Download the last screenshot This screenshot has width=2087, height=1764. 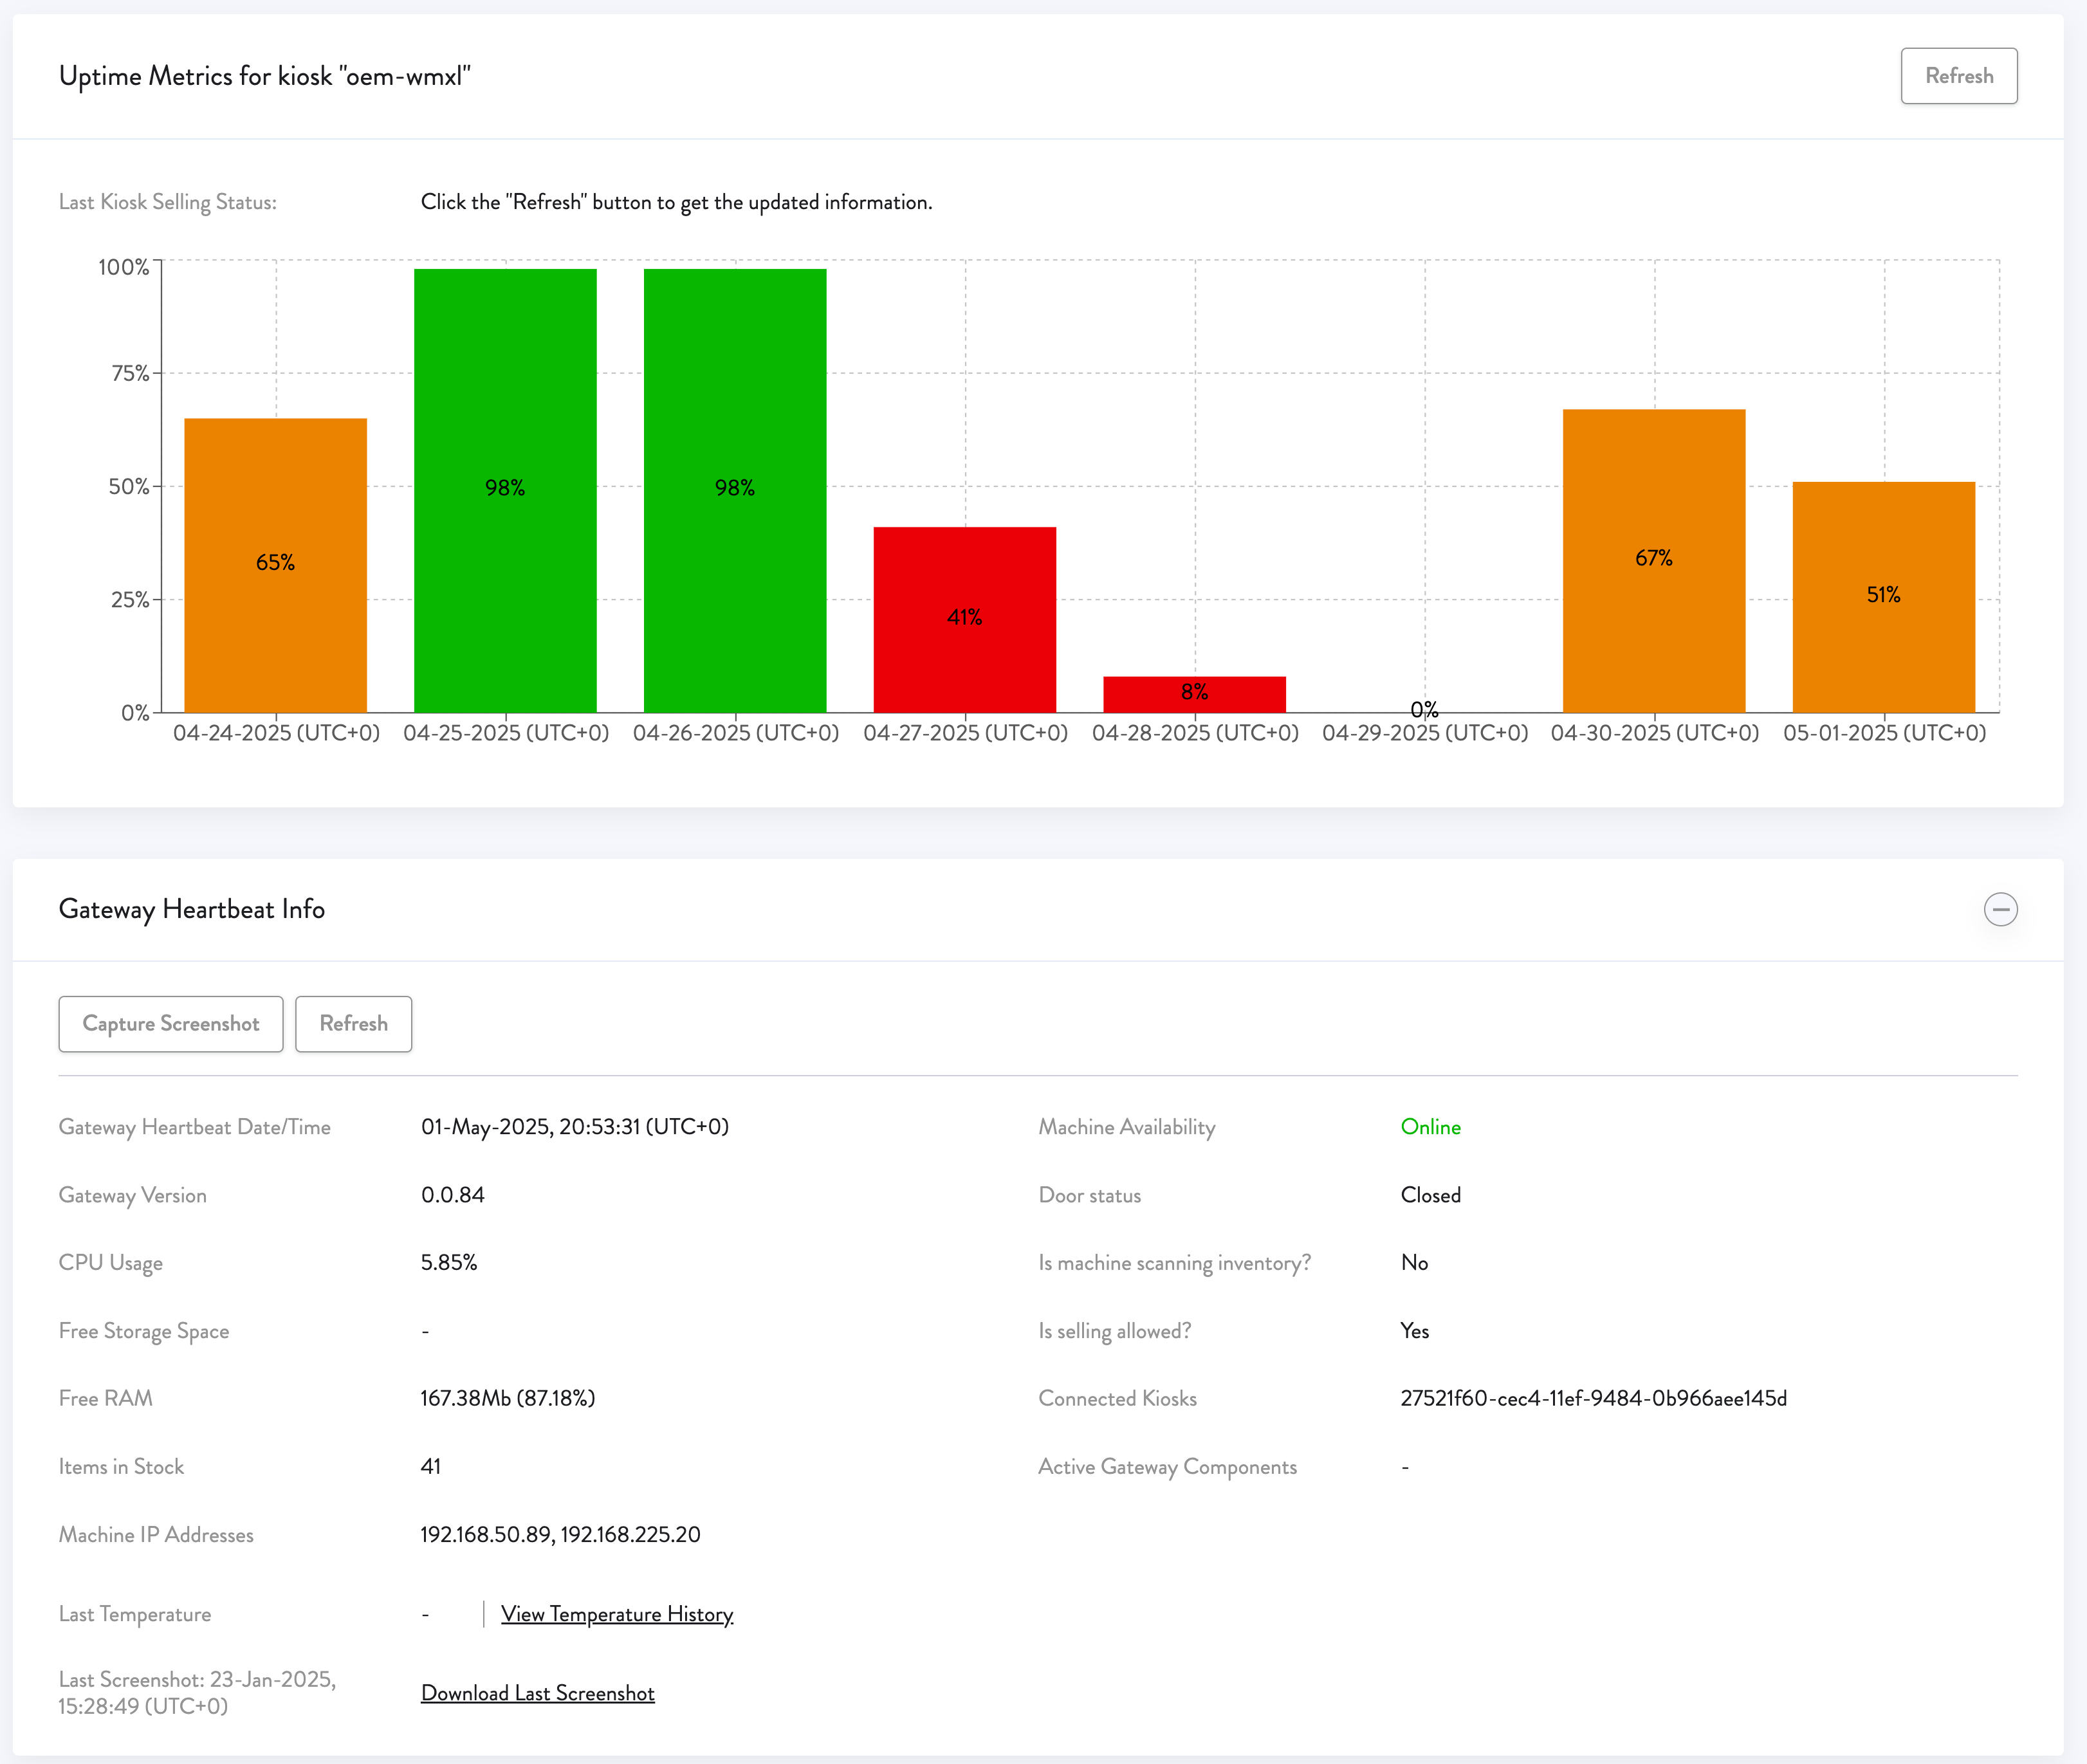538,1692
